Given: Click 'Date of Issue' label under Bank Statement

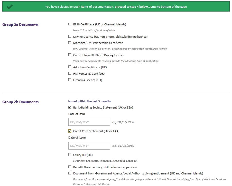Looking at the screenshot, I should 77,114.
